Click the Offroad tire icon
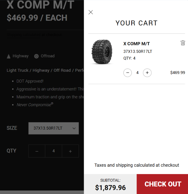This screenshot has width=188, height=194. tap(36, 56)
